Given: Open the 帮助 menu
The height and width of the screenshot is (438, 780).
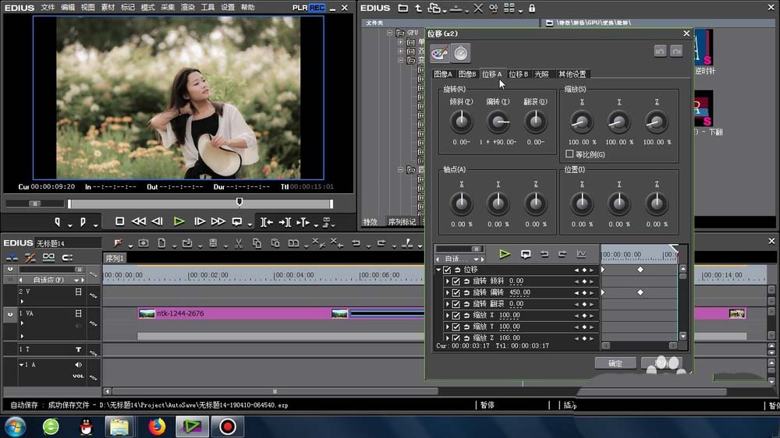Looking at the screenshot, I should pyautogui.click(x=247, y=8).
